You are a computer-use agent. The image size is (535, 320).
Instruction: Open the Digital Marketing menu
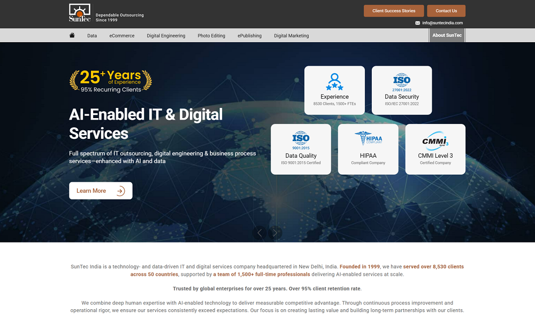tap(291, 36)
